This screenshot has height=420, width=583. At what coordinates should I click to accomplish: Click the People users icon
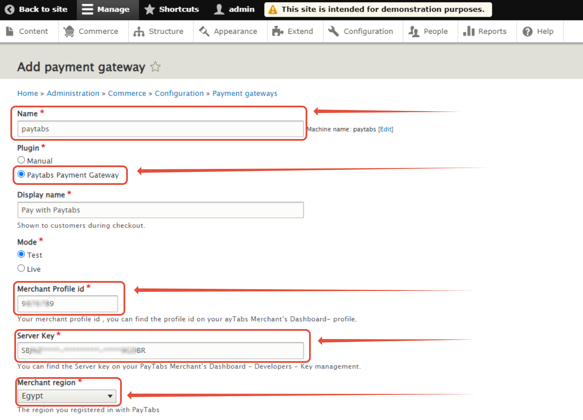(x=414, y=31)
